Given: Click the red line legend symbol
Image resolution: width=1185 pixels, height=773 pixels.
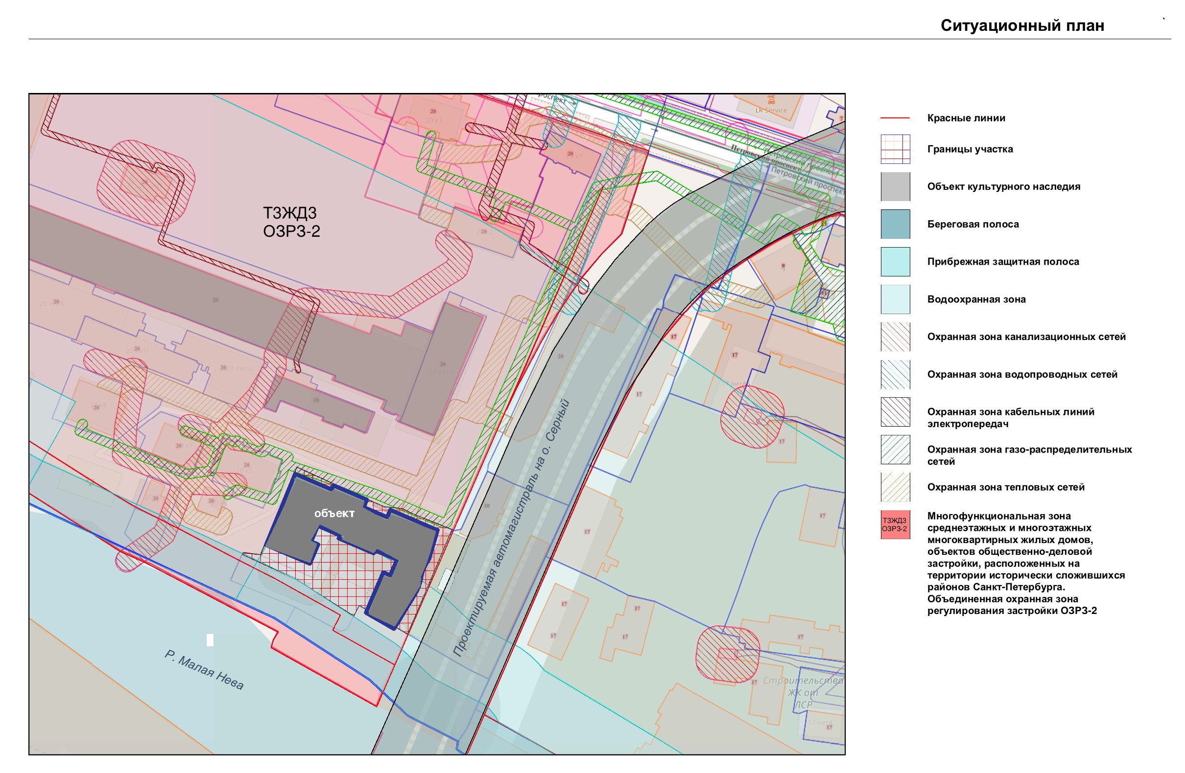Looking at the screenshot, I should pos(895,118).
